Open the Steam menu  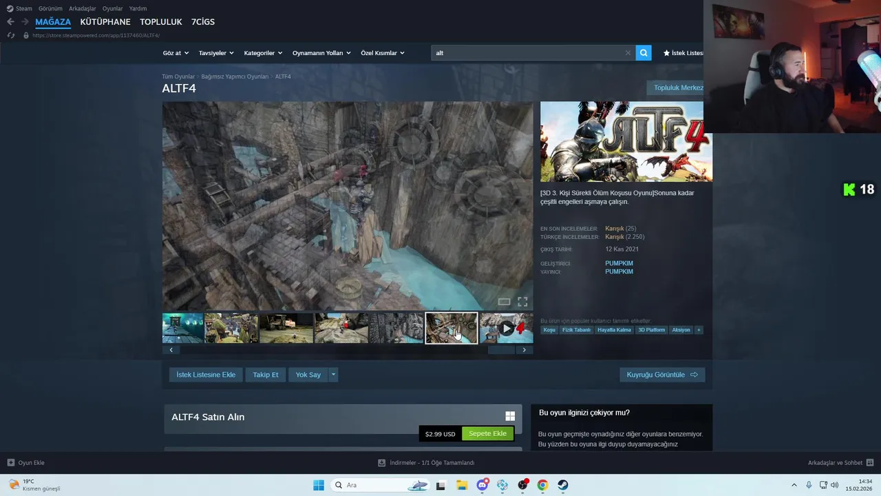(x=19, y=8)
